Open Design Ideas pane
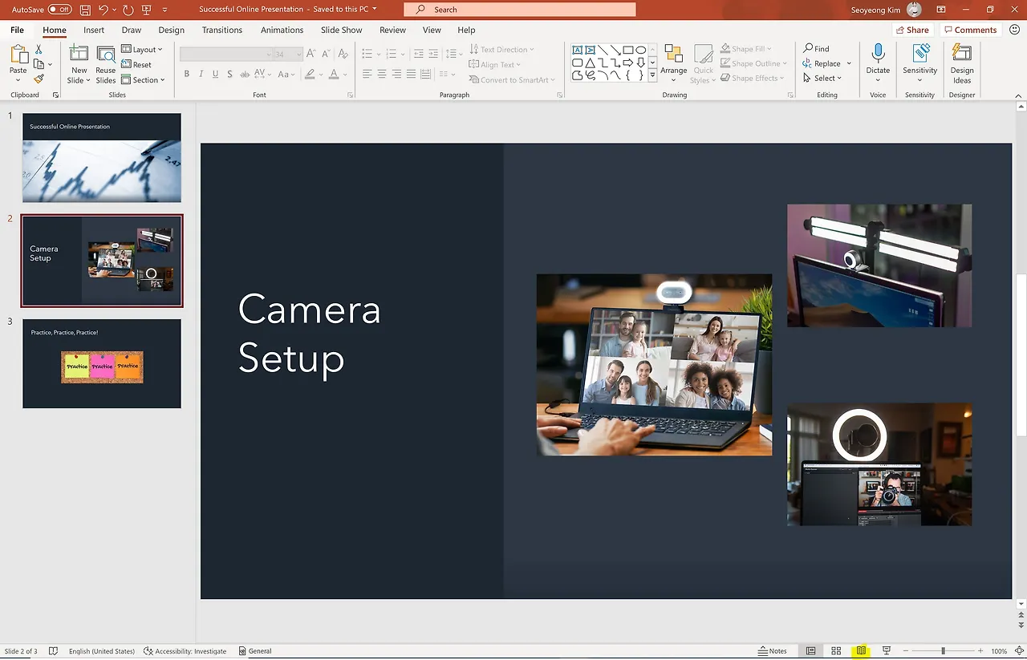Image resolution: width=1027 pixels, height=660 pixels. click(x=961, y=64)
